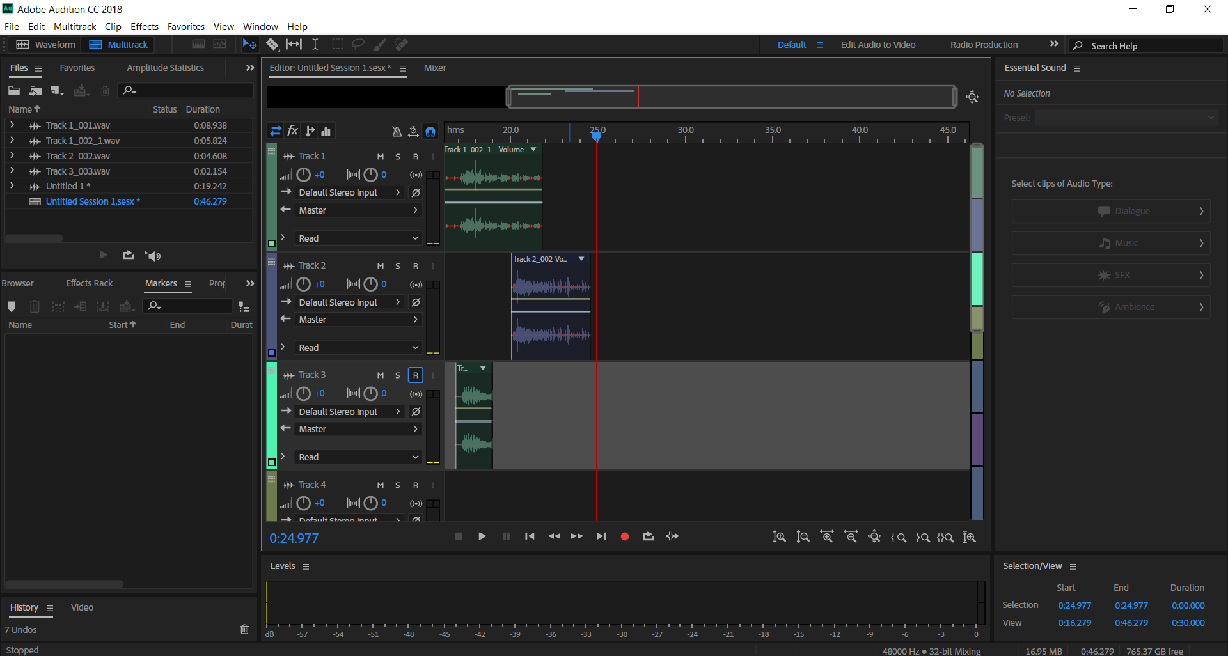Enable the metronome in the editor
The image size is (1228, 656).
point(397,131)
